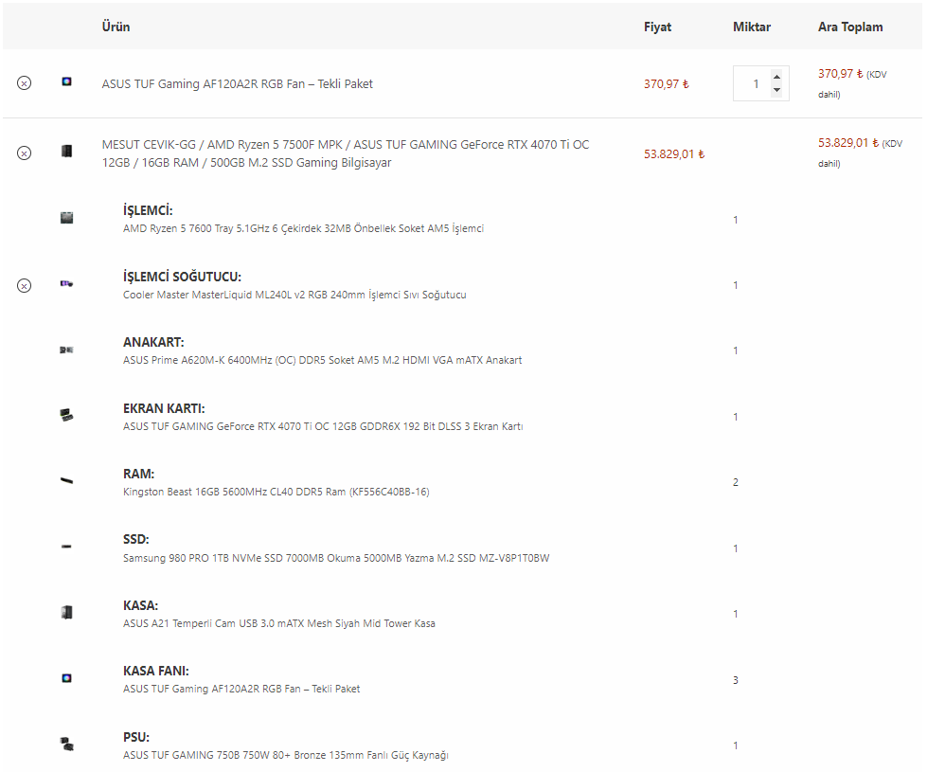Click the RTX 4070 Ti graphics card thumbnail
The height and width of the screenshot is (772, 927).
pyautogui.click(x=67, y=415)
